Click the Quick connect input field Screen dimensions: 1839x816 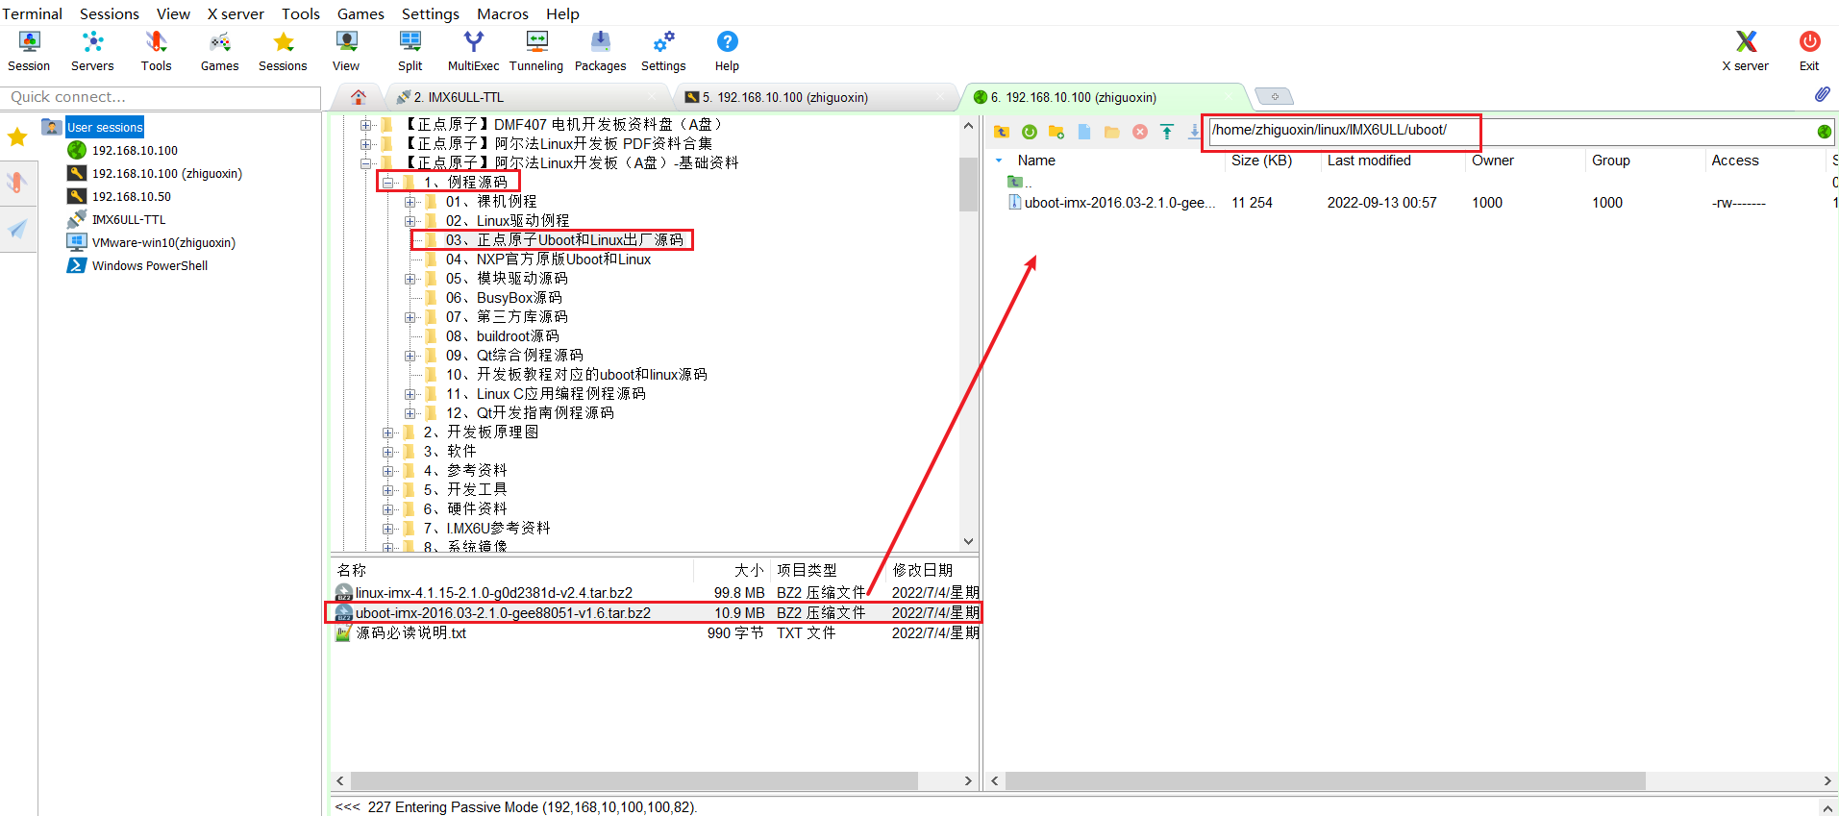pos(161,97)
